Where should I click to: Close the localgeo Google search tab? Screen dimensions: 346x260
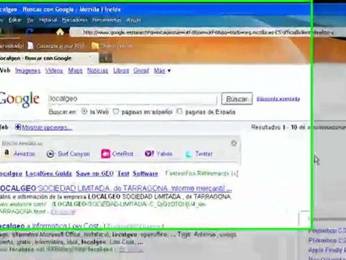tap(90, 57)
